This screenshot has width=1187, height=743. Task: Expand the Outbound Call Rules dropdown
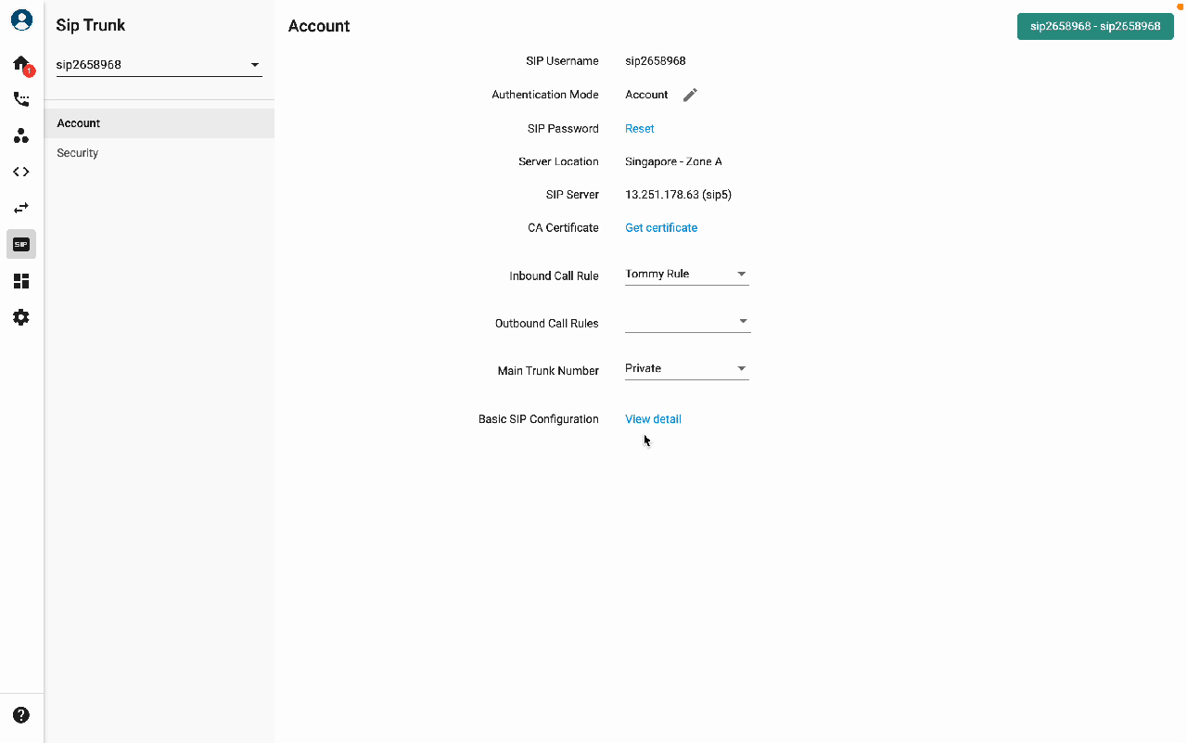686,322
